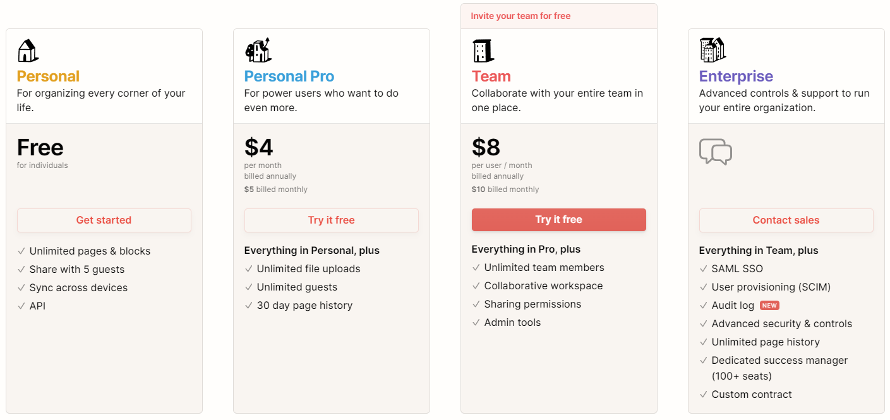Click the Enterprise chat bubbles icon
890x420 pixels.
point(715,152)
